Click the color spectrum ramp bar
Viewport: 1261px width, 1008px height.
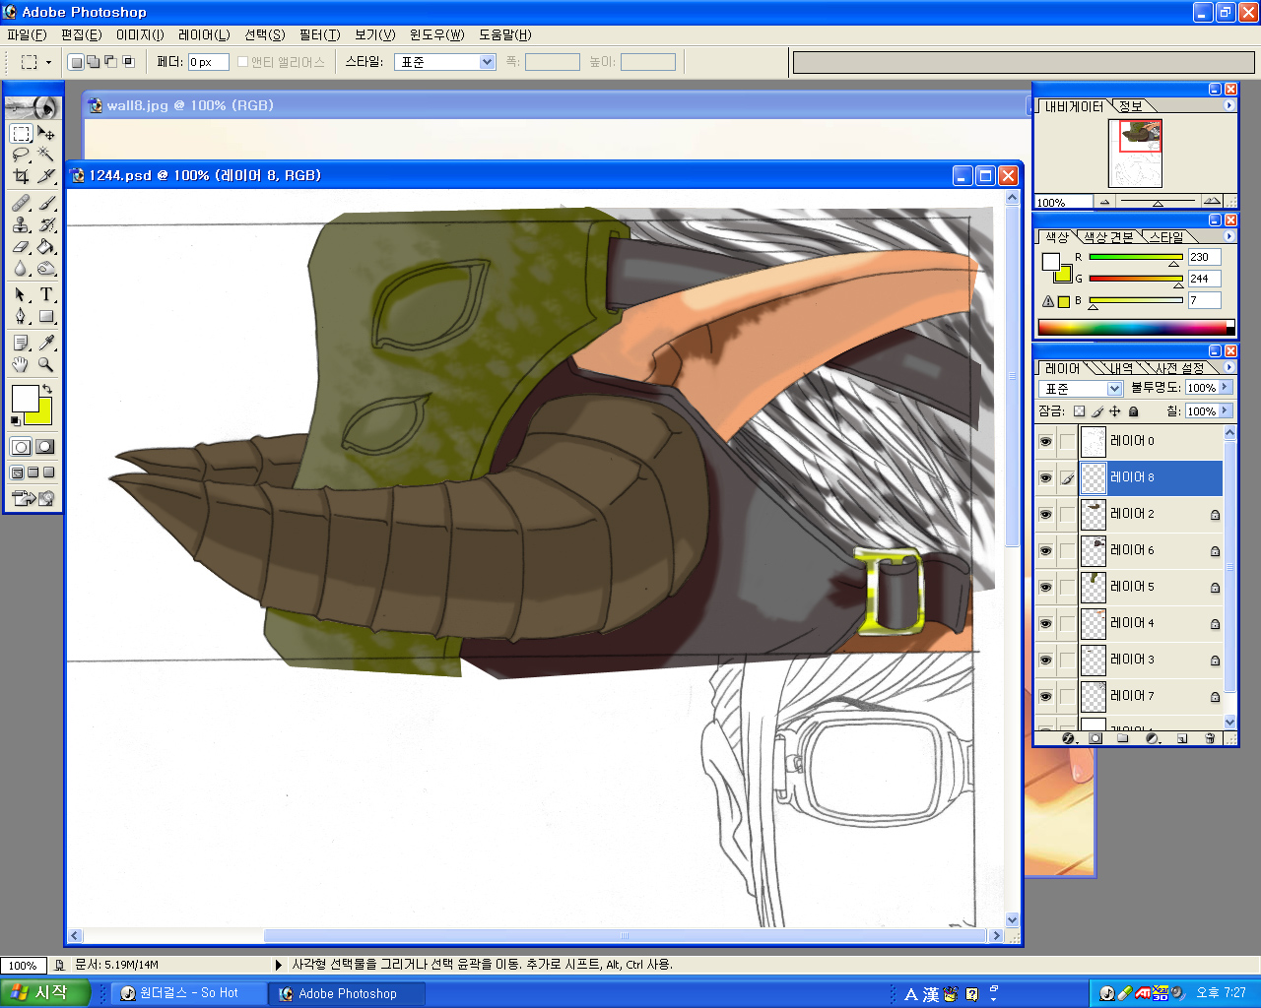click(x=1135, y=328)
